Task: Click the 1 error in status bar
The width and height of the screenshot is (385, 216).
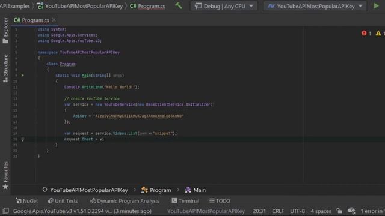Action: point(371,211)
